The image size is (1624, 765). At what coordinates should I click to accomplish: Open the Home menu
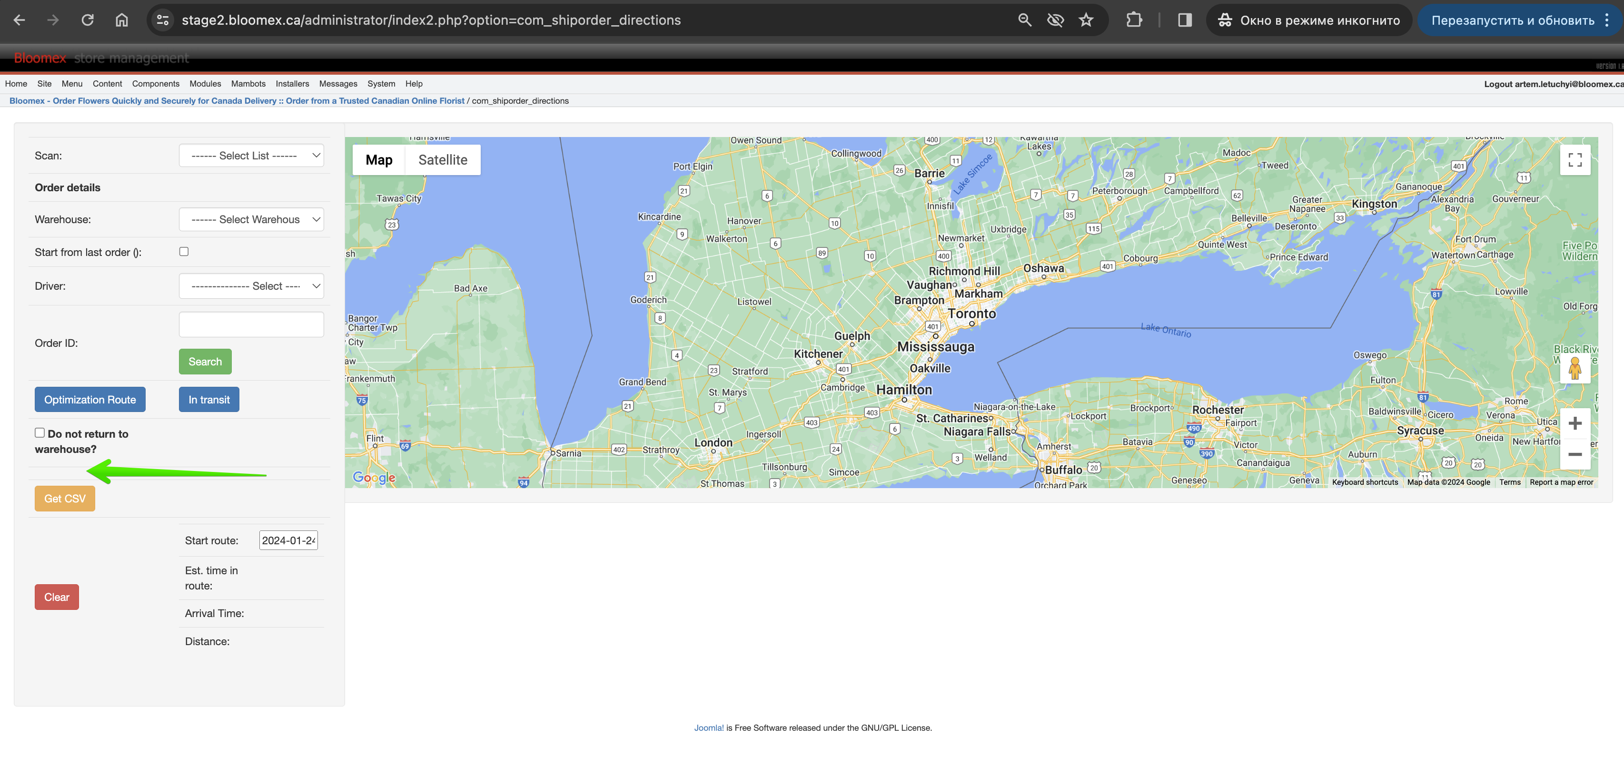[x=16, y=84]
